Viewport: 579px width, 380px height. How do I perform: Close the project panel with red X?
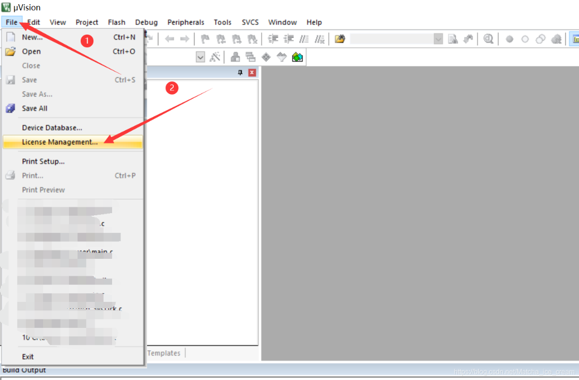252,72
